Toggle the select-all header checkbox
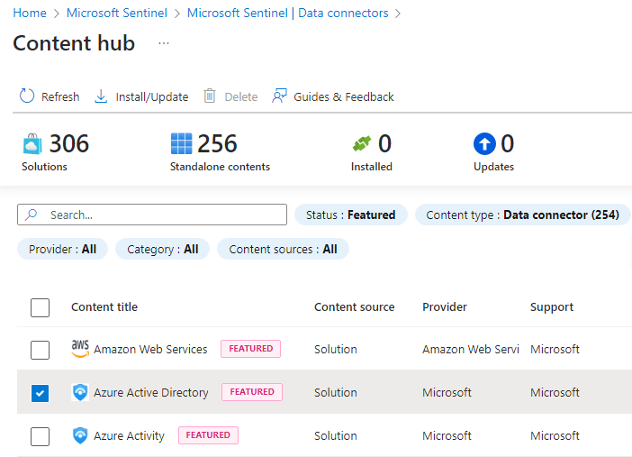Viewport: 632px width, 457px height. pyautogui.click(x=40, y=307)
